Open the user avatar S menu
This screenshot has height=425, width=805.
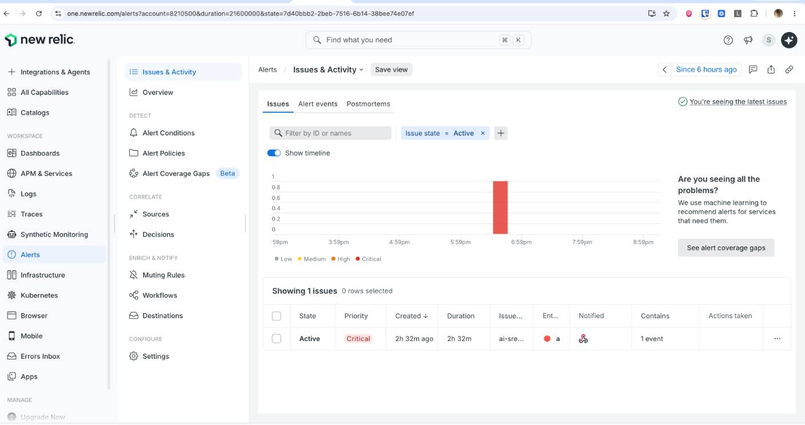click(768, 40)
